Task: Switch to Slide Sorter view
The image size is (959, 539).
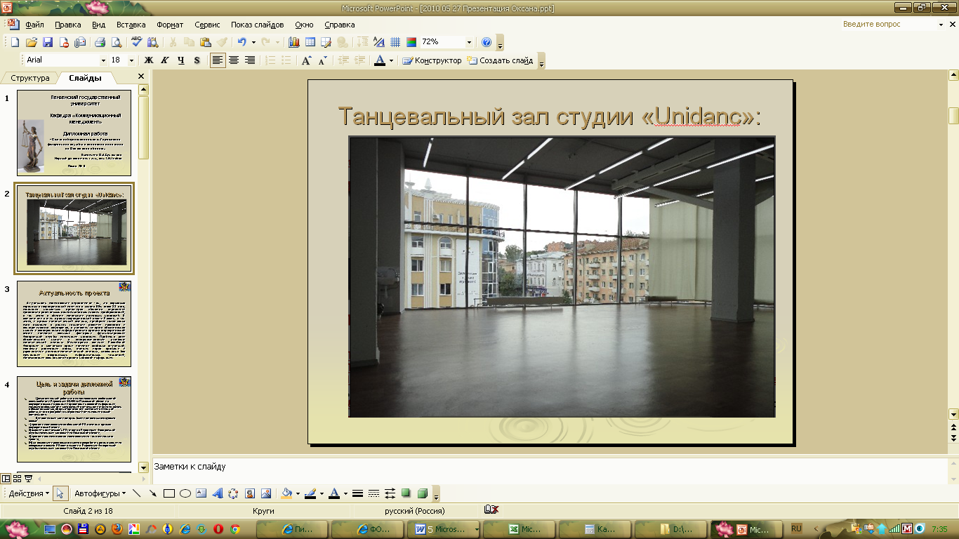Action: tap(17, 479)
